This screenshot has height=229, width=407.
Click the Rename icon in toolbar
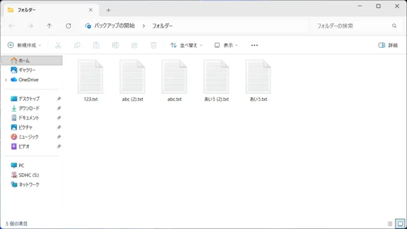(x=115, y=45)
